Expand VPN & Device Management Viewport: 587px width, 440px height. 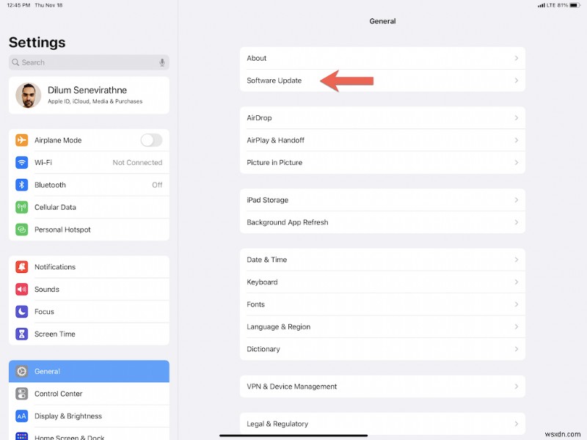382,386
